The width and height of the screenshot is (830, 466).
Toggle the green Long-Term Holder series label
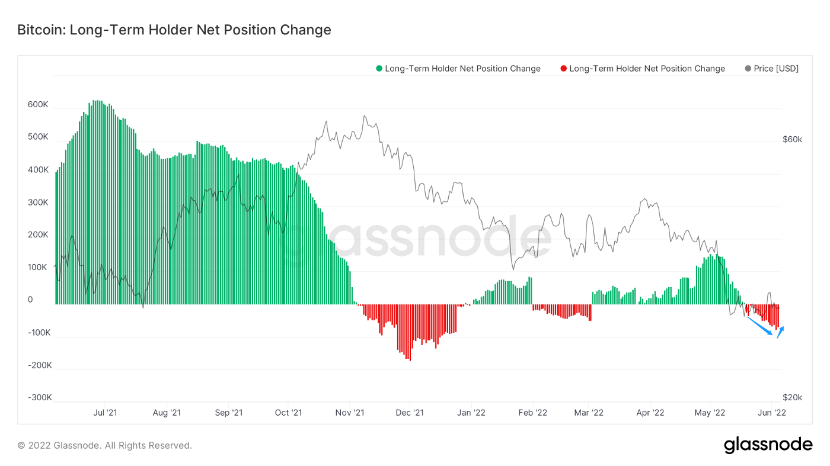click(x=462, y=69)
